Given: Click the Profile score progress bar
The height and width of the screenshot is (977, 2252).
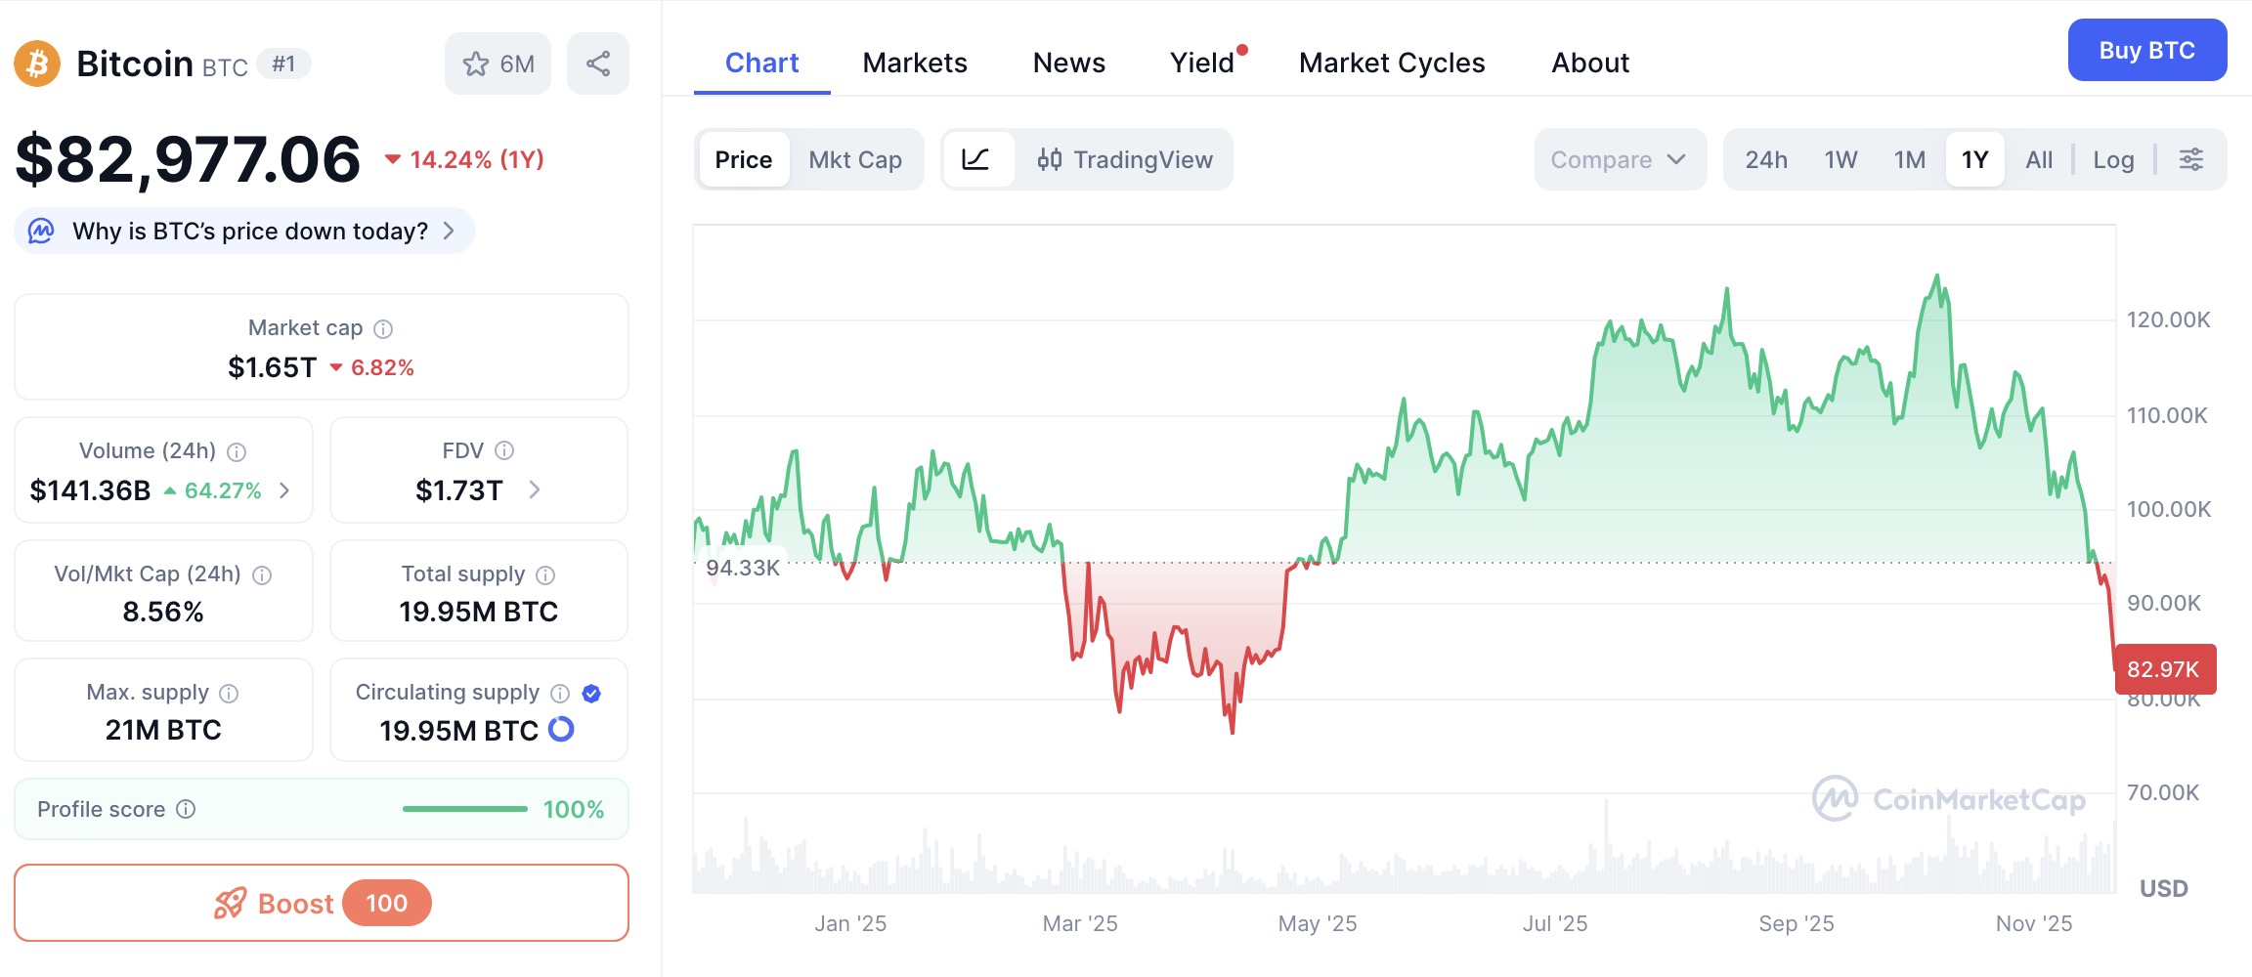Looking at the screenshot, I should point(464,809).
